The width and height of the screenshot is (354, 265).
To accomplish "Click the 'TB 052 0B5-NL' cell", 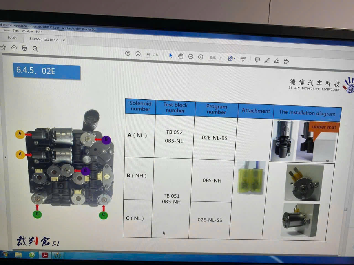I will [x=174, y=136].
